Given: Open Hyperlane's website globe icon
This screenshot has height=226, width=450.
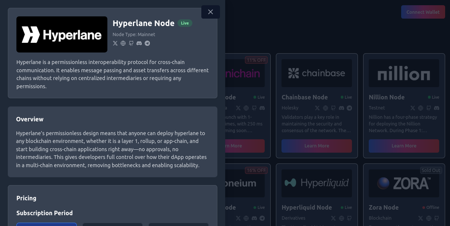Looking at the screenshot, I should coord(123,43).
